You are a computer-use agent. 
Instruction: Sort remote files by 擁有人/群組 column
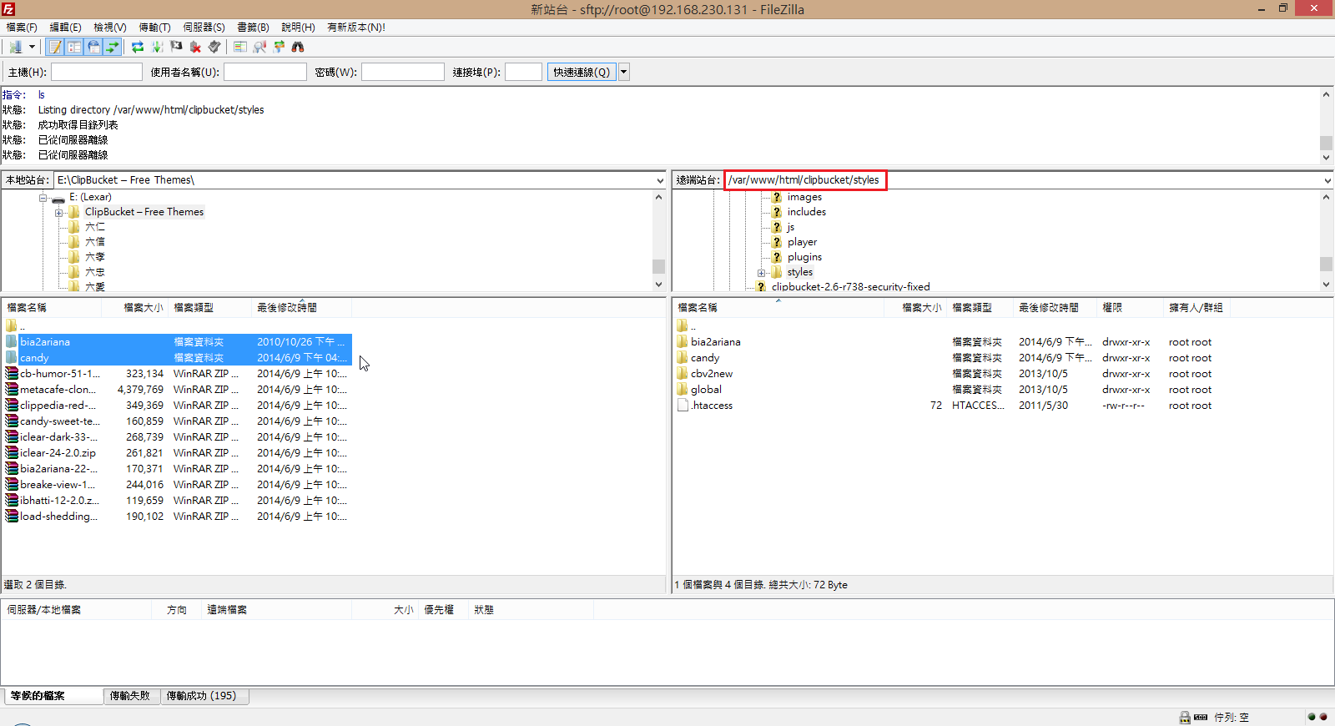tap(1196, 308)
